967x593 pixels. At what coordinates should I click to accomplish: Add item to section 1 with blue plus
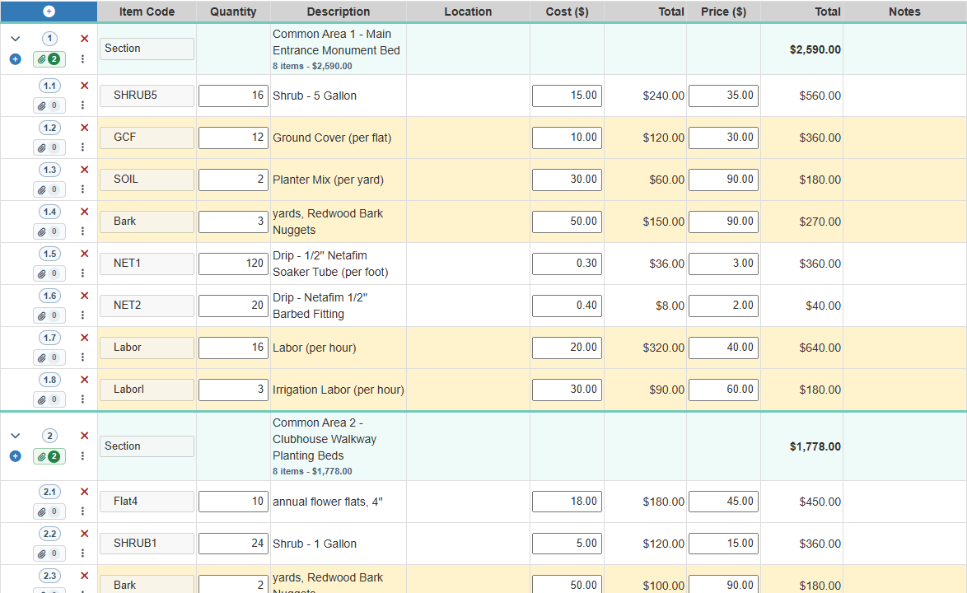(16, 59)
